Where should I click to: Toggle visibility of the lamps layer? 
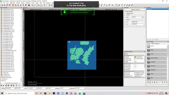click(148, 50)
